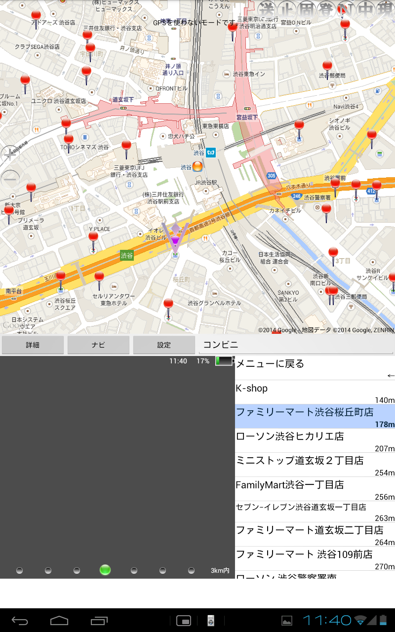Tap the round 送 button on the map
This screenshot has height=632, width=395.
coord(267,10)
